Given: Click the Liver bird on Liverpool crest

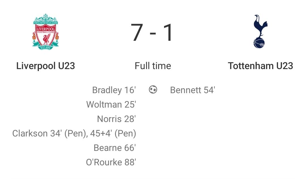Looking at the screenshot, I should (46, 40).
